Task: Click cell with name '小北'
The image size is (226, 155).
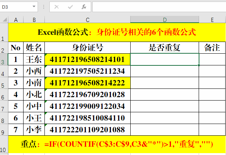Action: coord(34,95)
